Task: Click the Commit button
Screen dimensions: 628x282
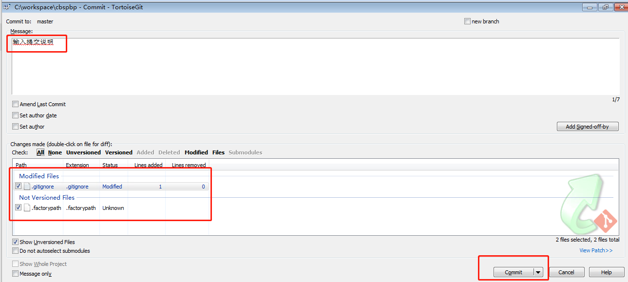Action: click(514, 272)
